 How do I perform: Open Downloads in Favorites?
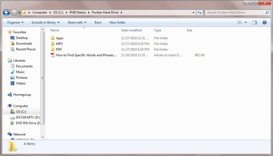(24, 43)
